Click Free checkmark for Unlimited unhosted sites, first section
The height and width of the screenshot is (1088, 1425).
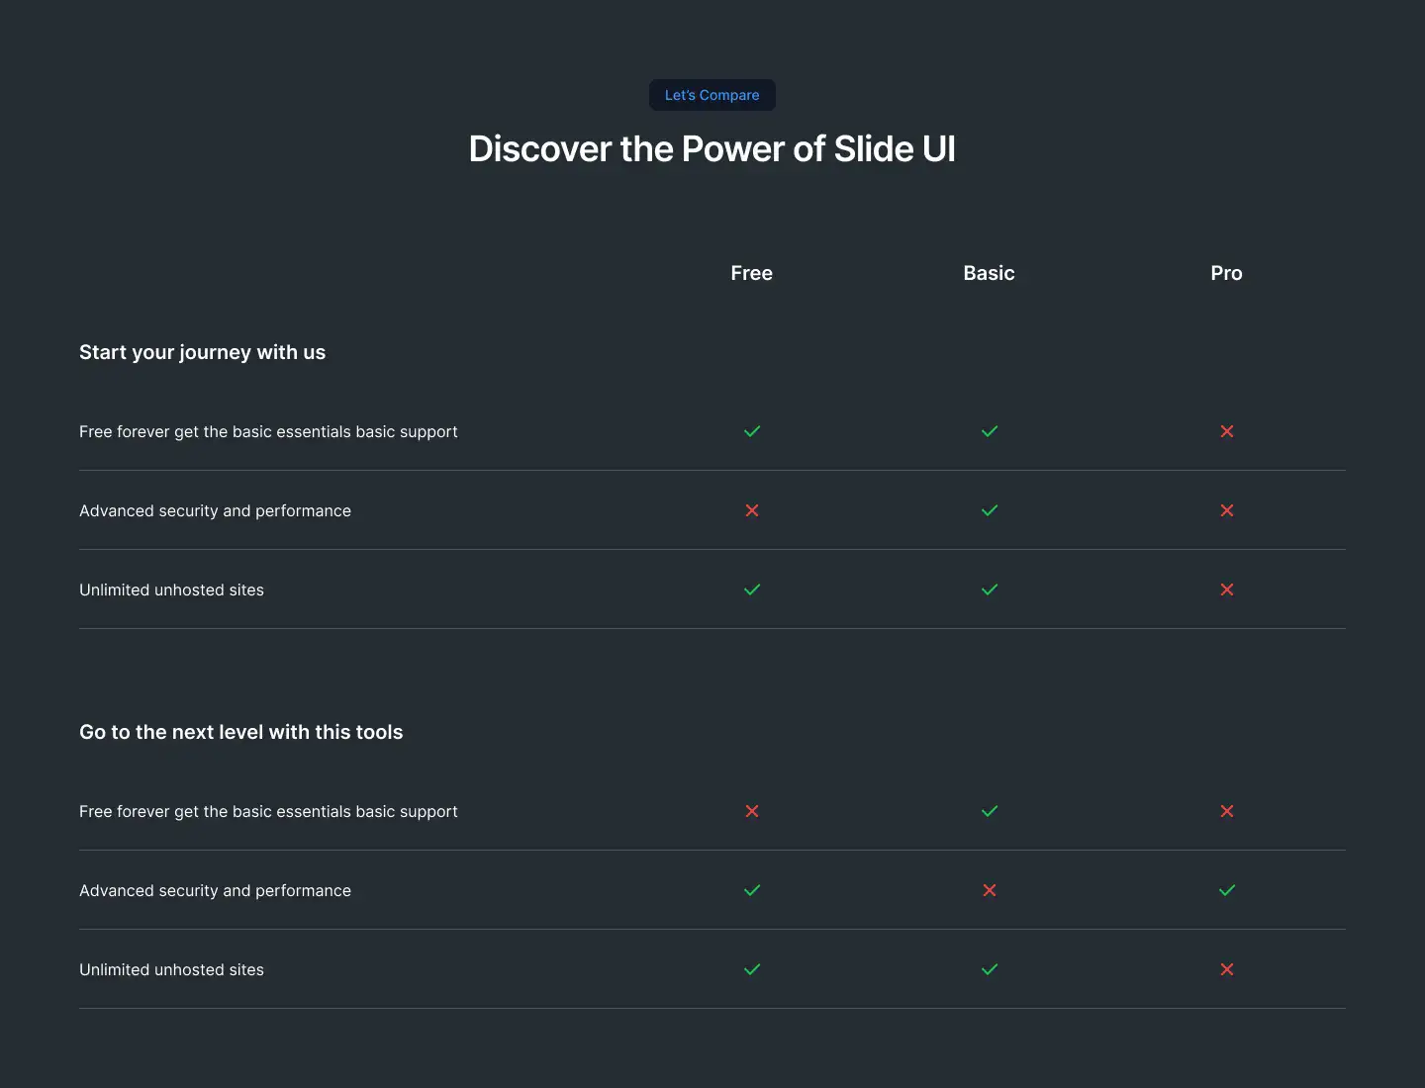coord(752,589)
